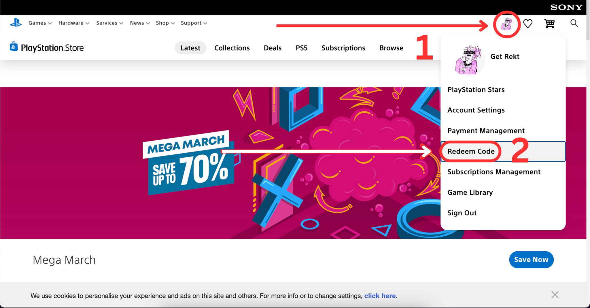Image resolution: width=590 pixels, height=308 pixels.
Task: Follow the cookie 'click here' link
Action: tap(380, 296)
